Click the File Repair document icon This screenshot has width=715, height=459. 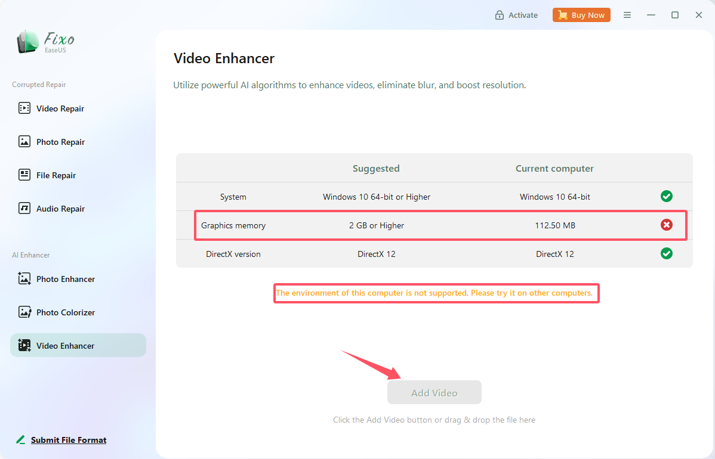[24, 175]
